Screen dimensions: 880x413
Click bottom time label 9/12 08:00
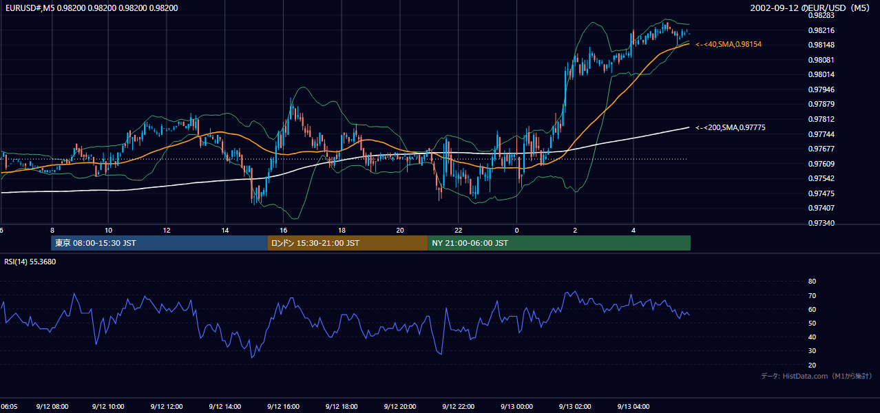(52, 407)
